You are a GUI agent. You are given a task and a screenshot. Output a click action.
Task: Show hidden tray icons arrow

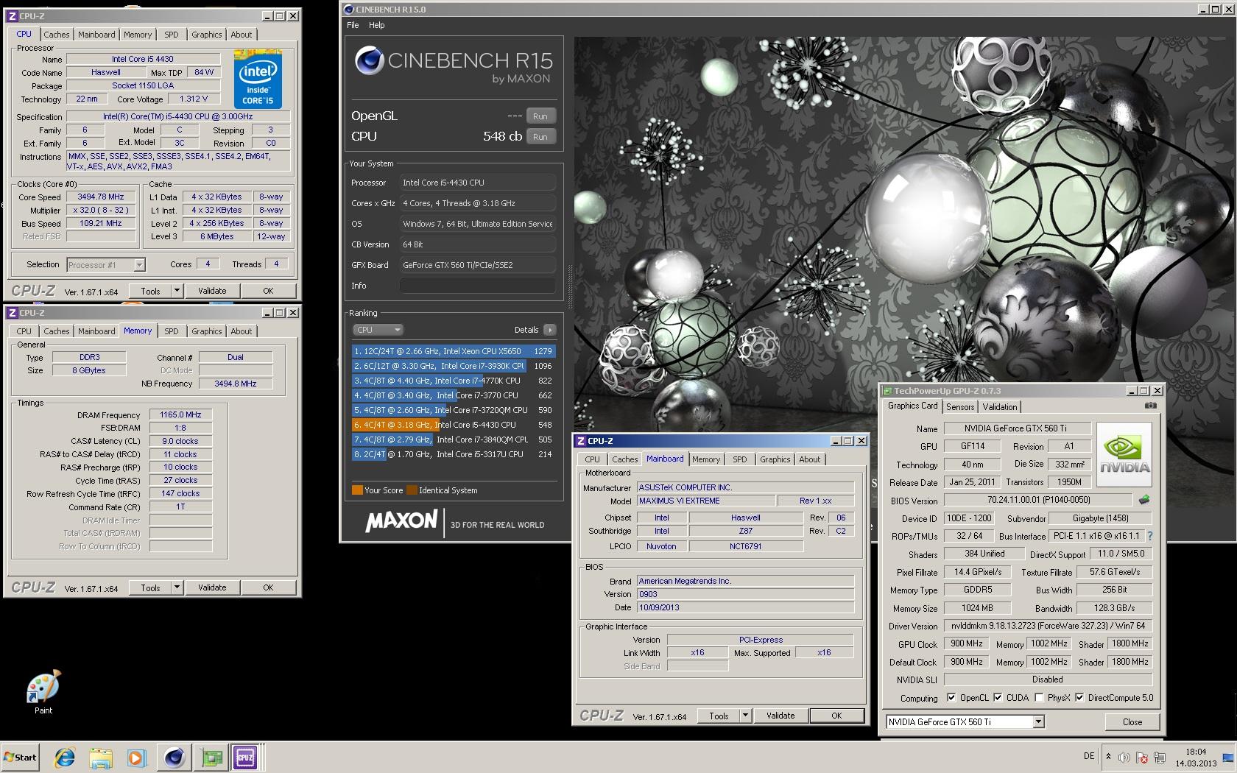[1108, 756]
